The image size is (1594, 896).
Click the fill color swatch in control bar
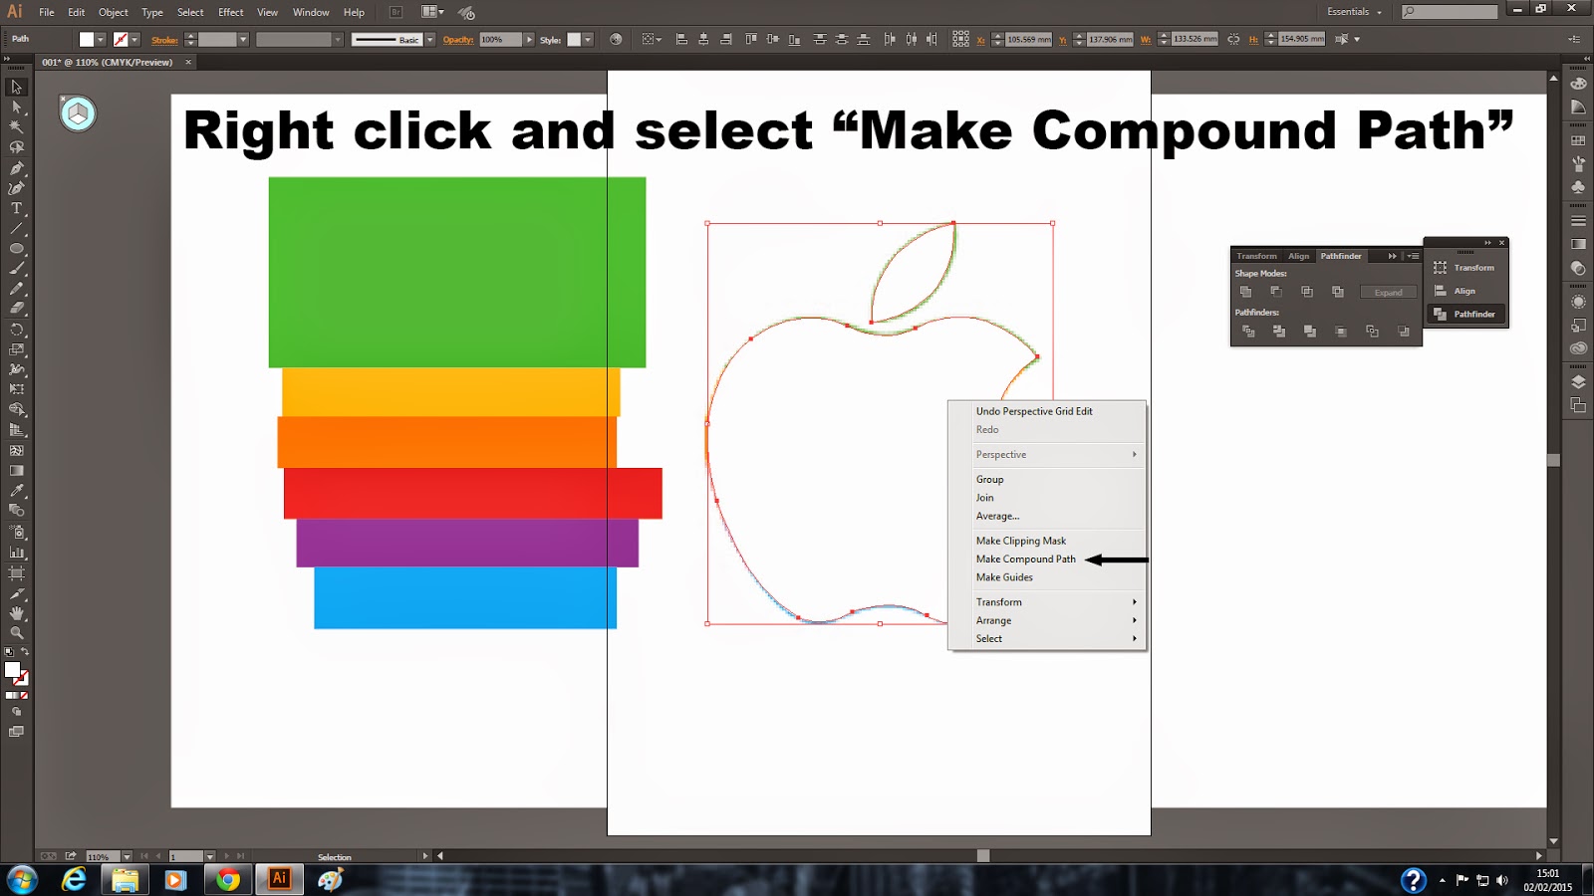pyautogui.click(x=87, y=40)
